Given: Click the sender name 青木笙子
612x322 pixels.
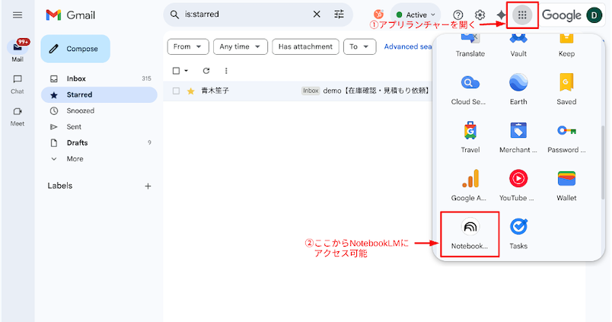Looking at the screenshot, I should (x=215, y=91).
